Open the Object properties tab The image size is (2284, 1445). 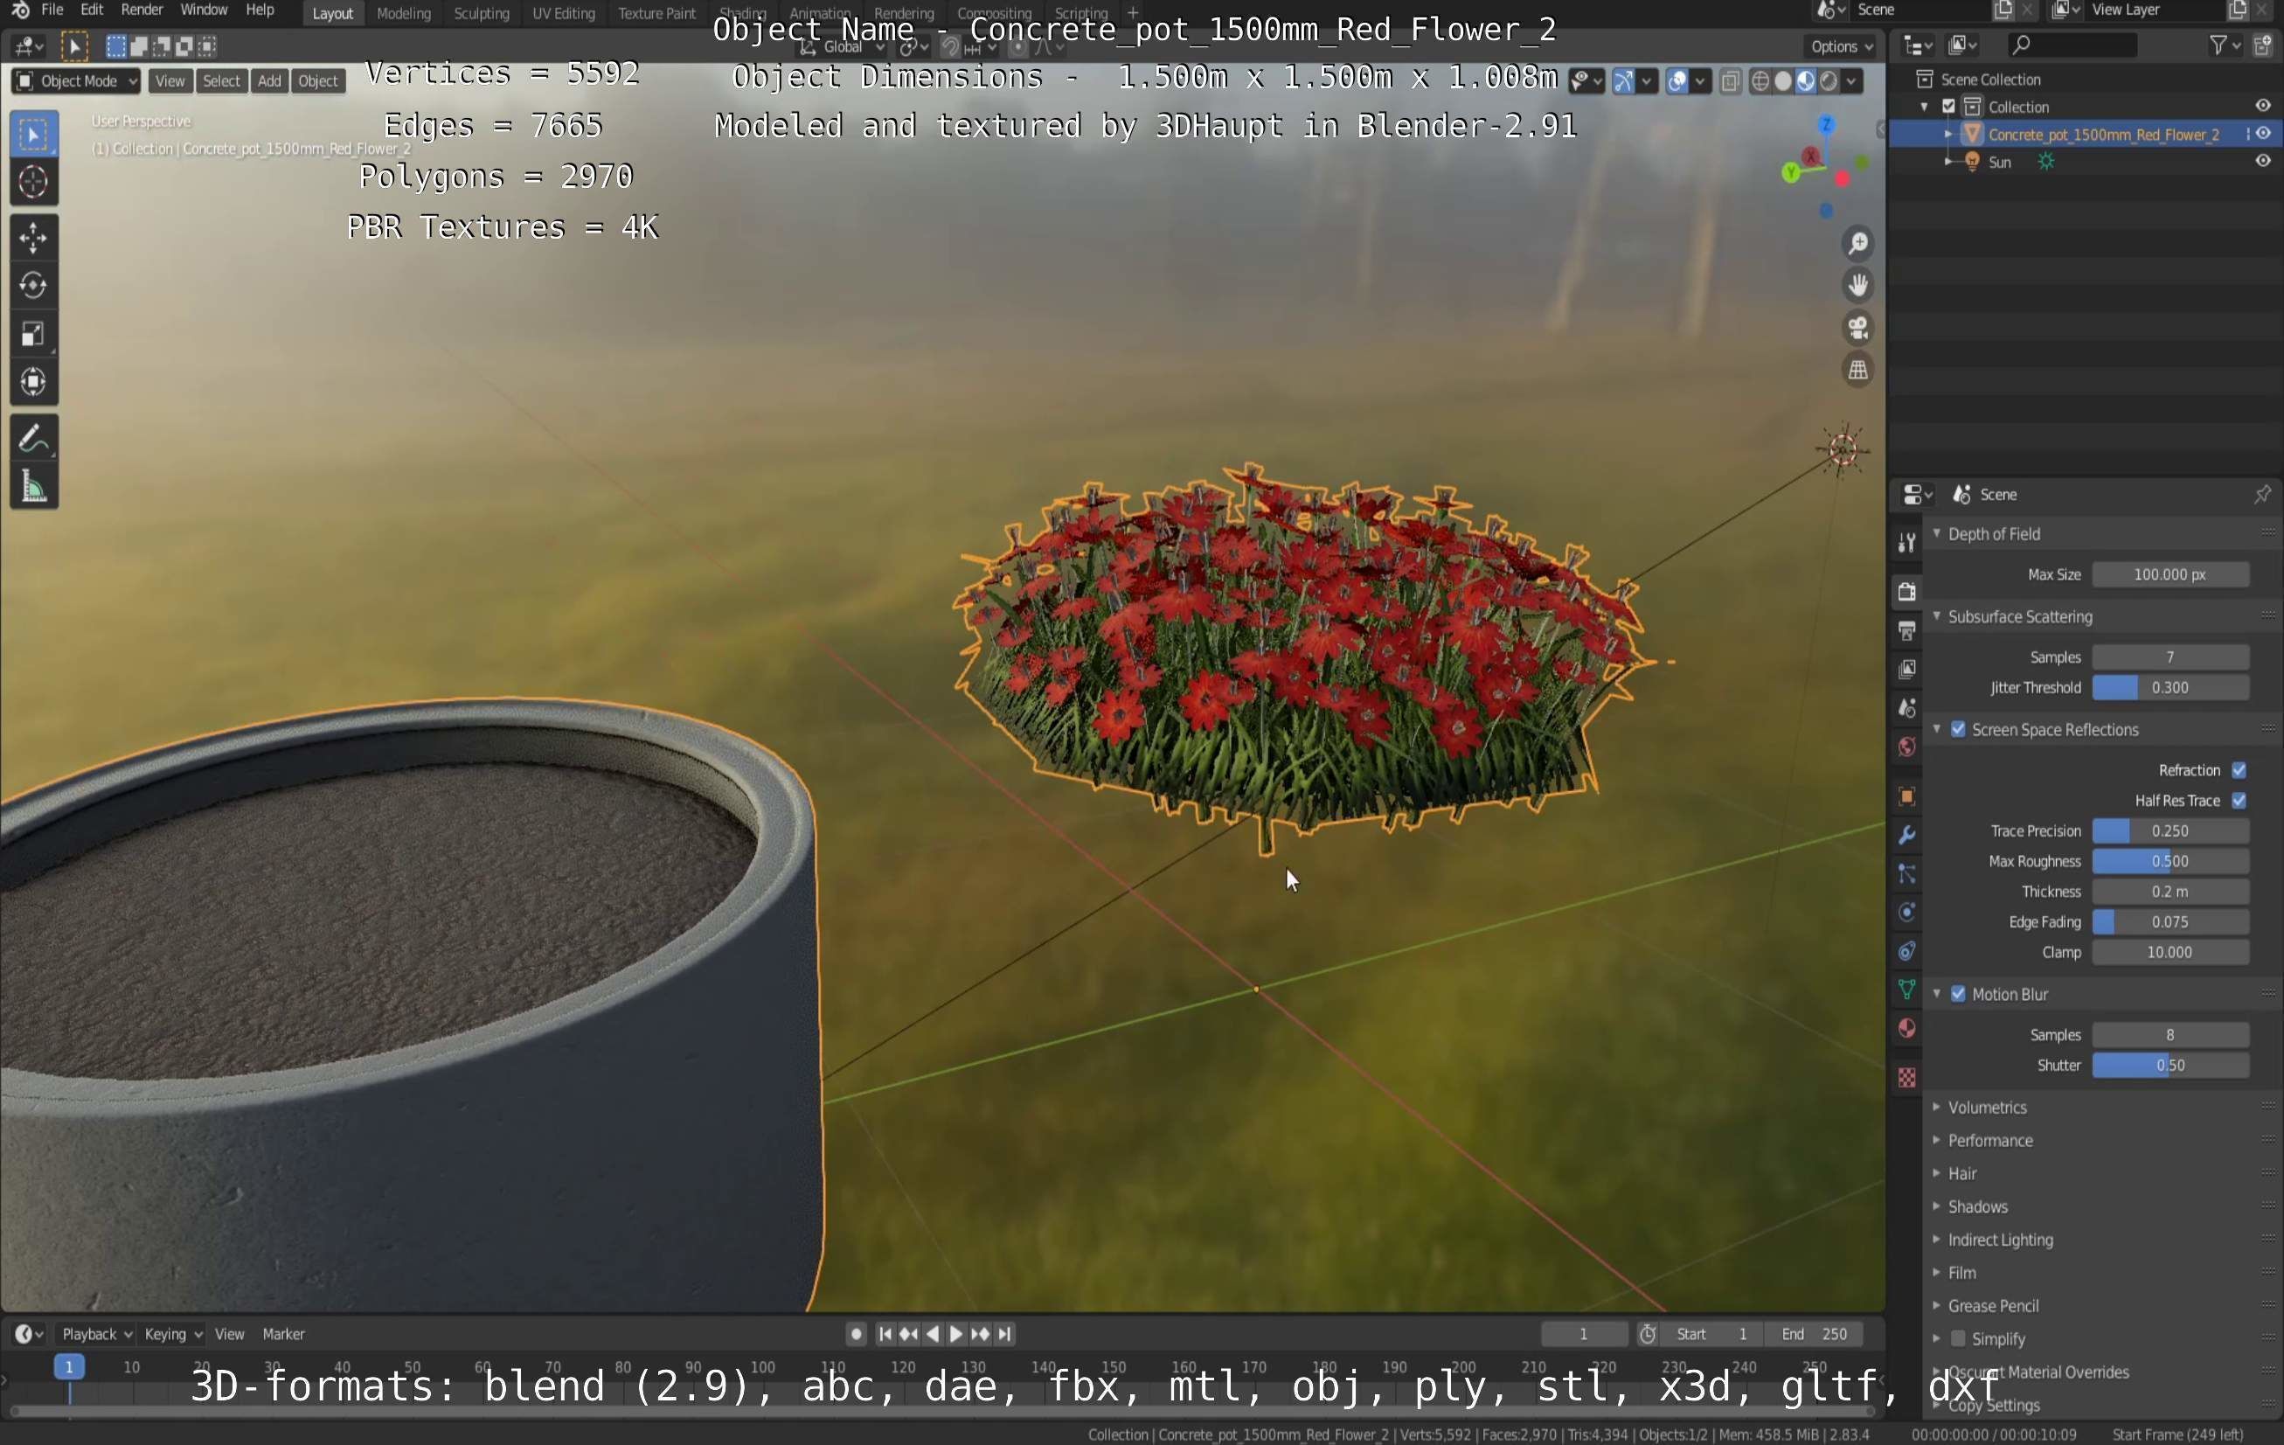coord(1906,797)
